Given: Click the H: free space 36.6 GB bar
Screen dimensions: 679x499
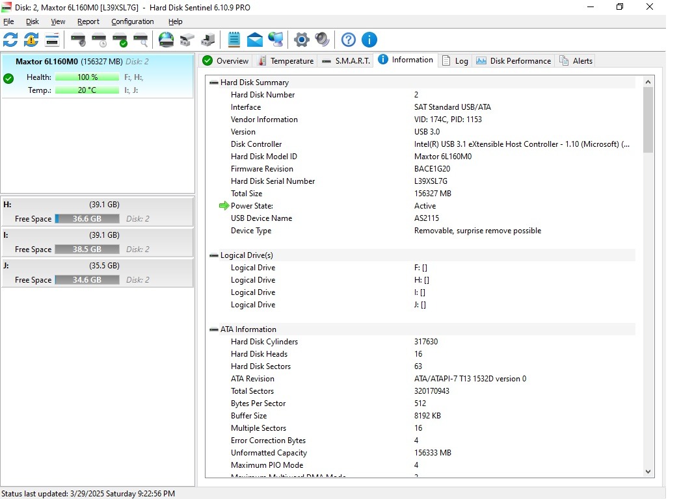Looking at the screenshot, I should click(87, 218).
